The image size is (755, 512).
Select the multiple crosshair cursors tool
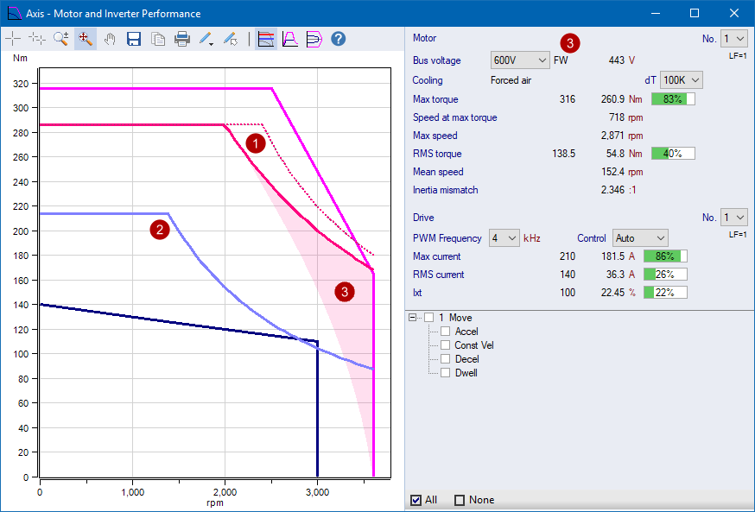(x=37, y=39)
